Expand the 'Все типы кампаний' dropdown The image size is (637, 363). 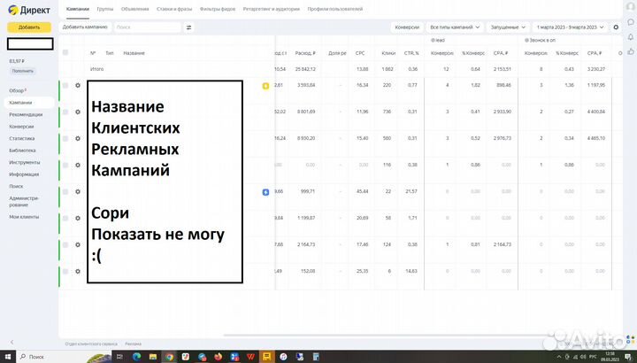coord(455,27)
